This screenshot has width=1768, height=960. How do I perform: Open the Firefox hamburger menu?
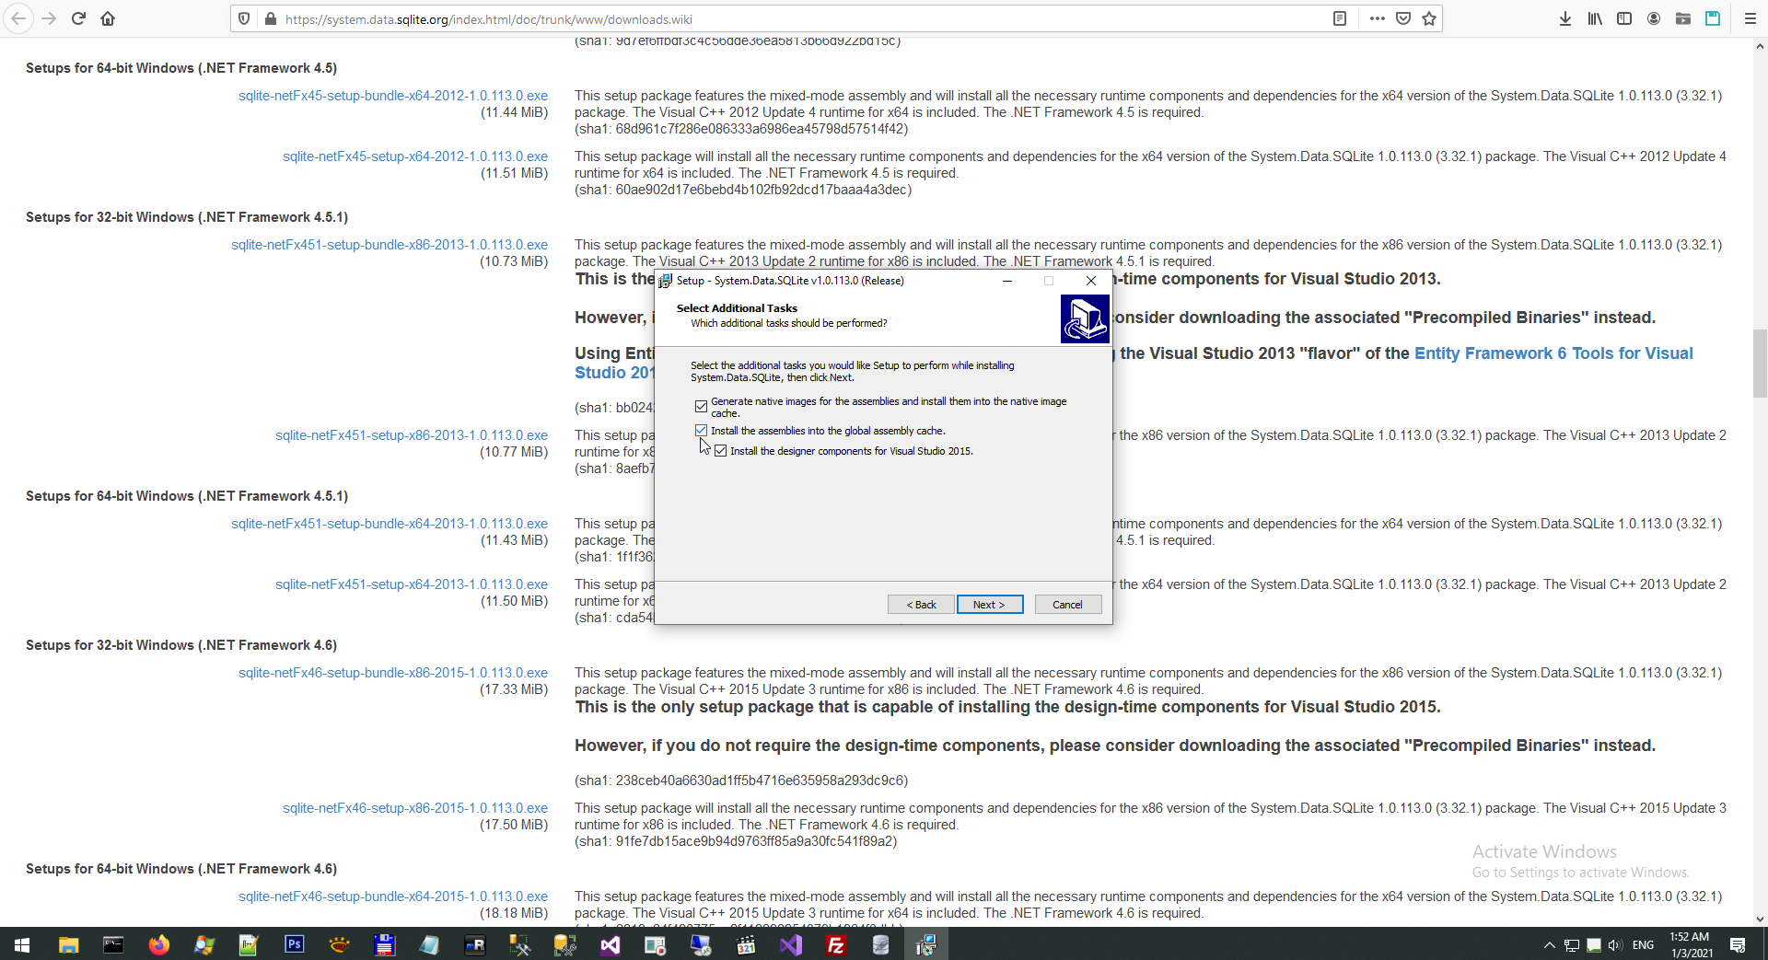[x=1751, y=18]
